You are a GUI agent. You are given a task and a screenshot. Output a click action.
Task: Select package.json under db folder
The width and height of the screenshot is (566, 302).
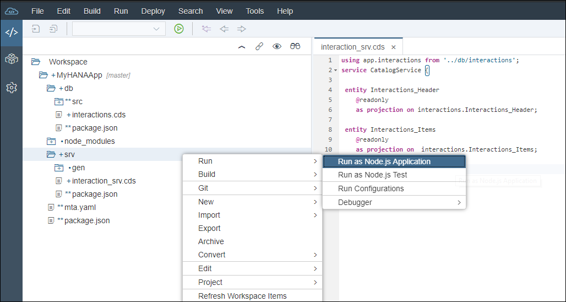pos(95,128)
